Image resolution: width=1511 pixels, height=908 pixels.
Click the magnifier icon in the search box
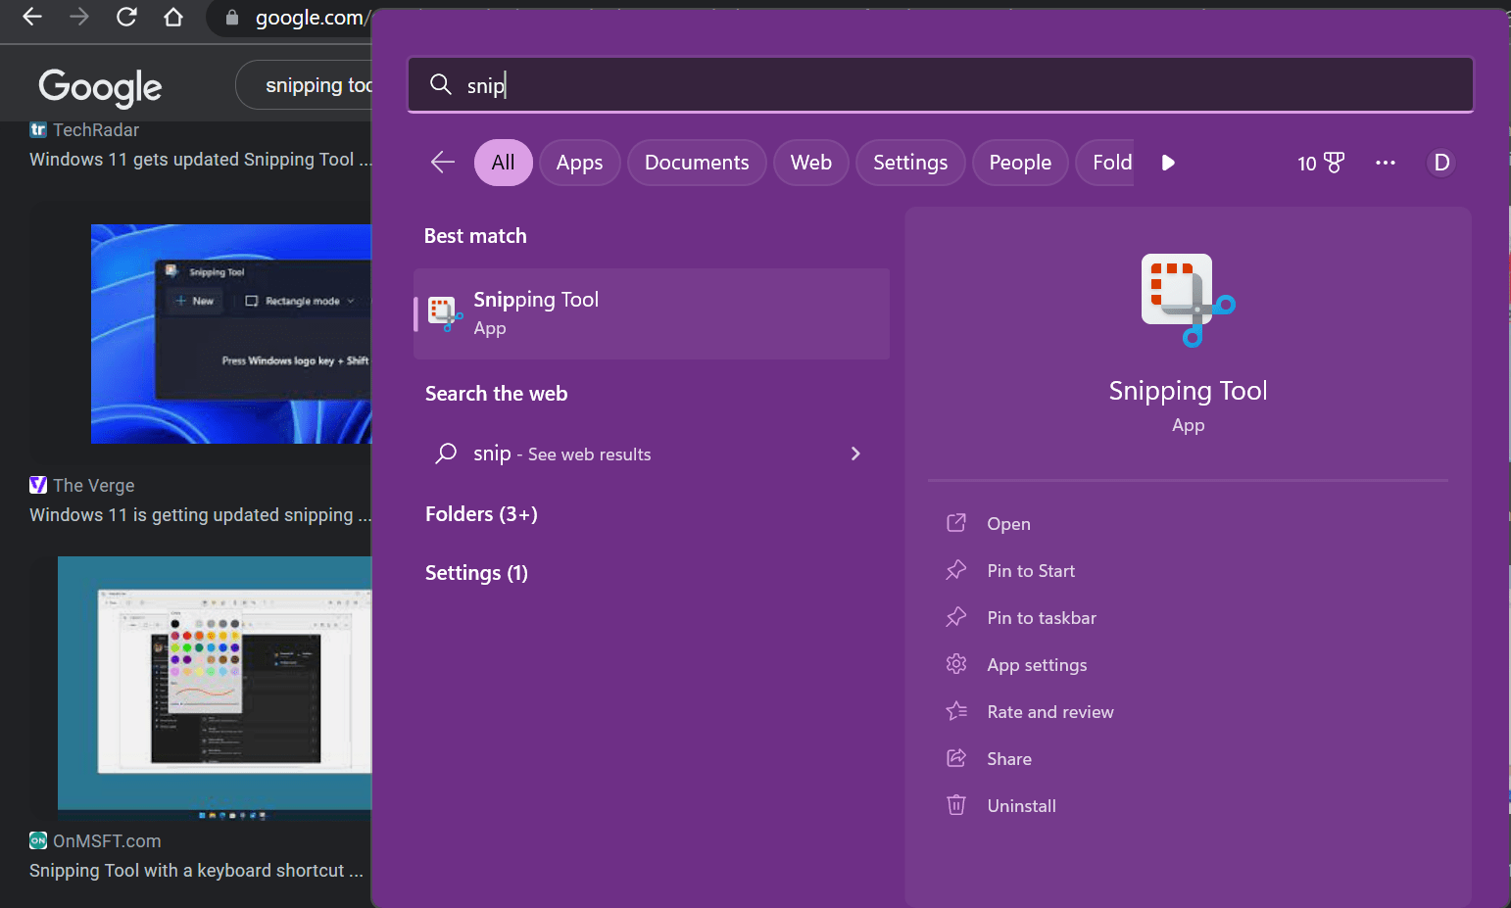(x=441, y=85)
